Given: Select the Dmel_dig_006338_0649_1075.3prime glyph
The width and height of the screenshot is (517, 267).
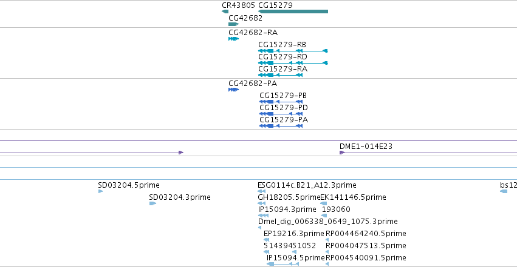Looking at the screenshot, I should coord(260,228).
